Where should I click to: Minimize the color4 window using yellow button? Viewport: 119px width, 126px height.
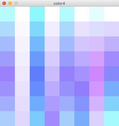pos(10,3)
